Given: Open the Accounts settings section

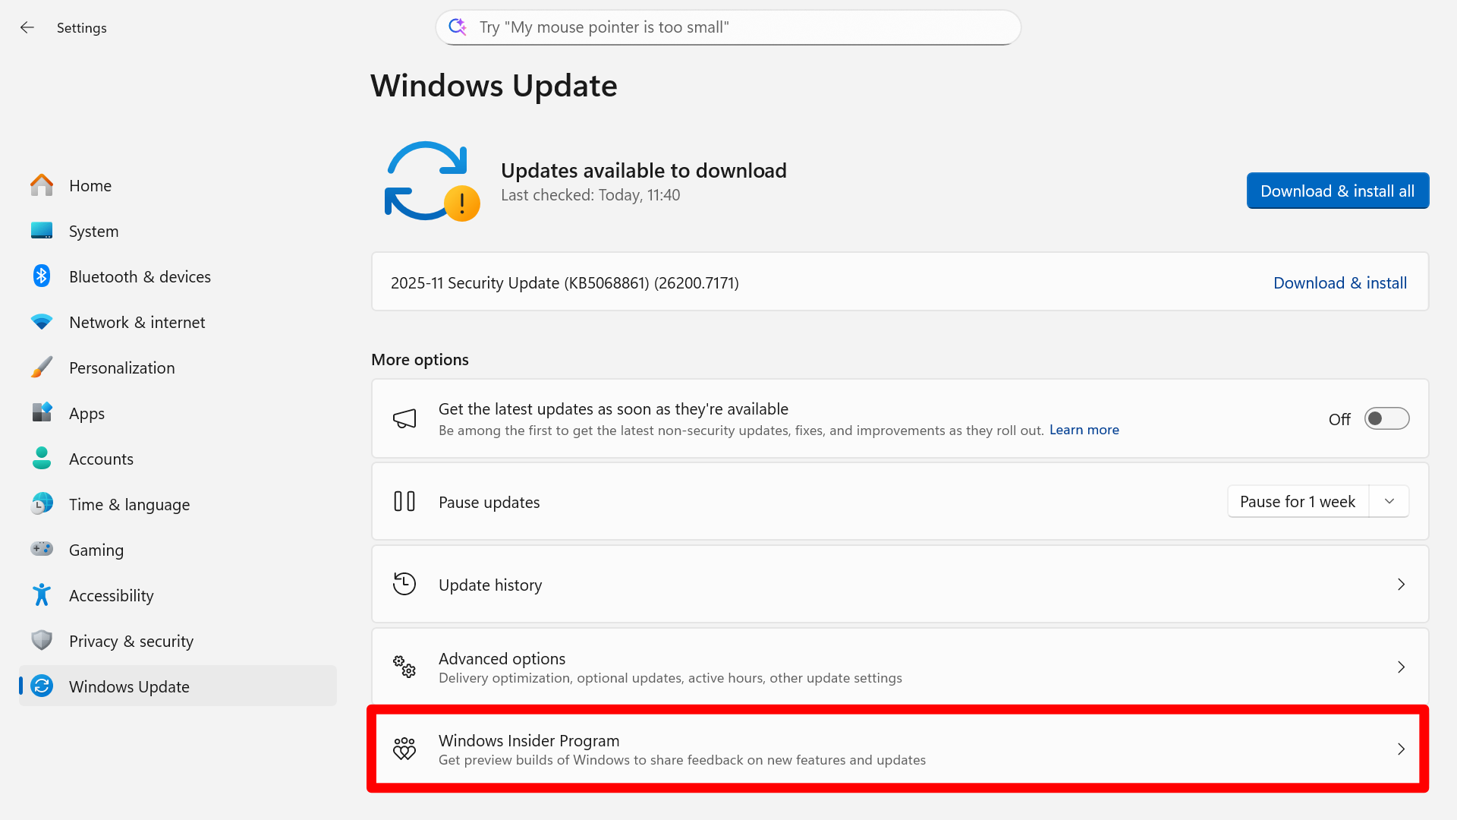Looking at the screenshot, I should click(101, 458).
